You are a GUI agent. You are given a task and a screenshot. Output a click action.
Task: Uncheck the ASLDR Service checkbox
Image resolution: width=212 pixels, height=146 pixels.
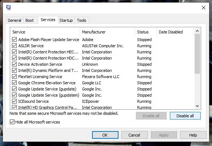pos(14,46)
